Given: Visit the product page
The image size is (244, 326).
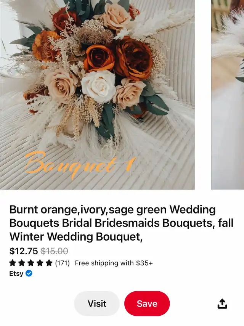Looking at the screenshot, I should click(97, 304).
